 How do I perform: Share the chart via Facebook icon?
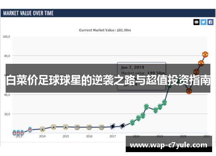click(x=210, y=22)
